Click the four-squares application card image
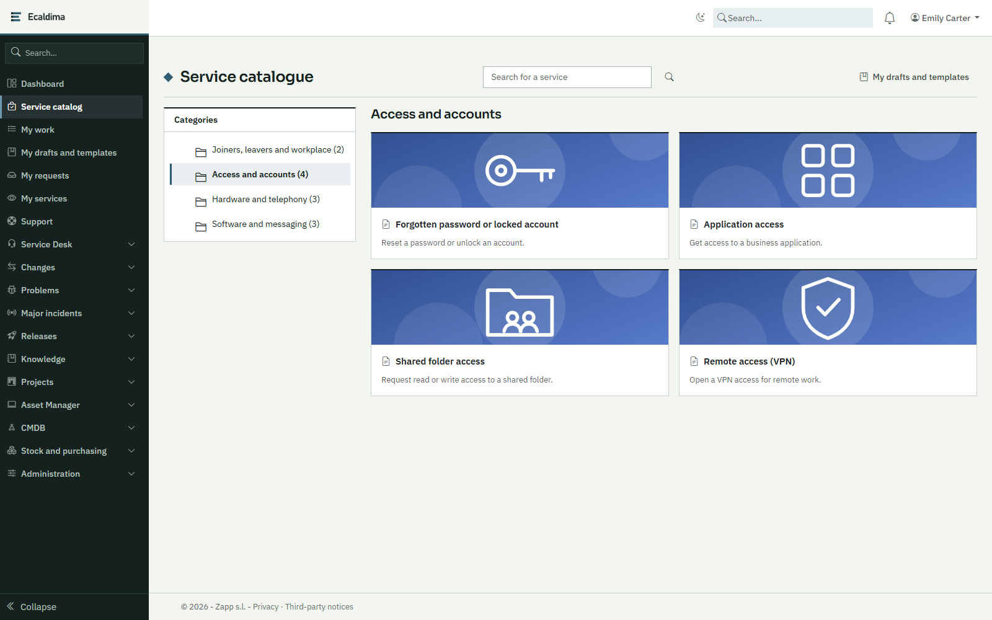Image resolution: width=992 pixels, height=620 pixels. click(828, 170)
